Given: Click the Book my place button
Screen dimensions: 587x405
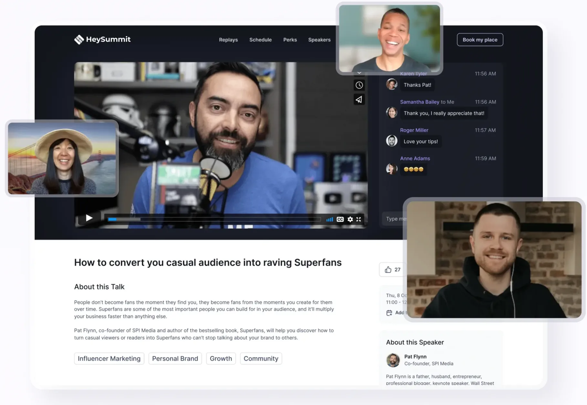Looking at the screenshot, I should click(x=480, y=39).
